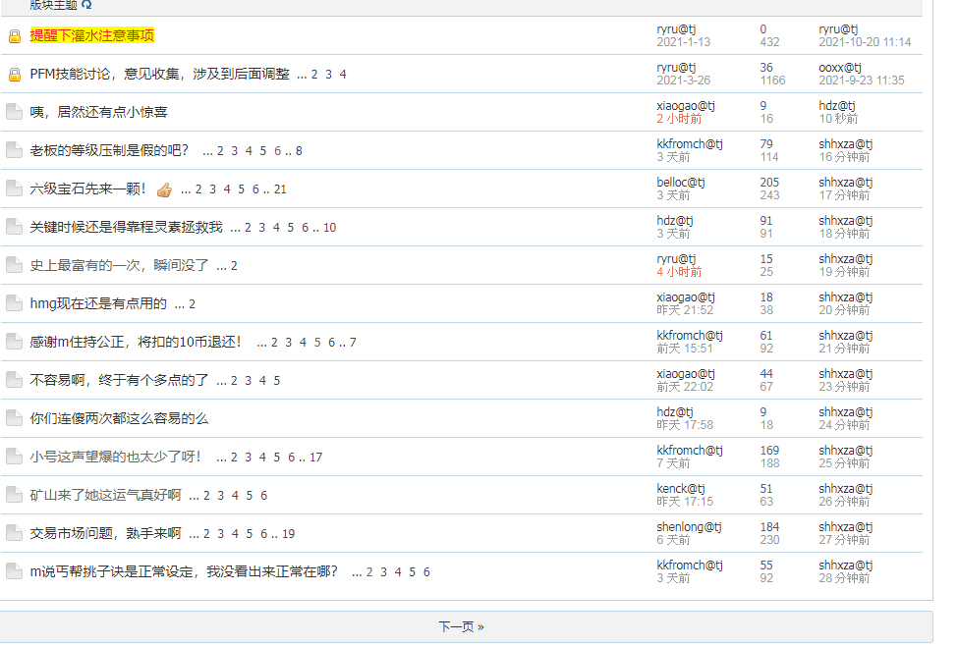Click page icon of 感谢m住持公正 thread
This screenshot has height=647, width=958.
[x=14, y=342]
